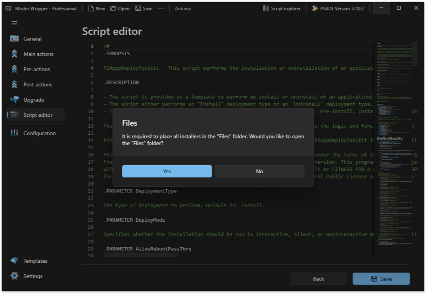Click the 'Specifies whether the installation' line
Image resolution: width=426 pixels, height=294 pixels.
click(238, 234)
